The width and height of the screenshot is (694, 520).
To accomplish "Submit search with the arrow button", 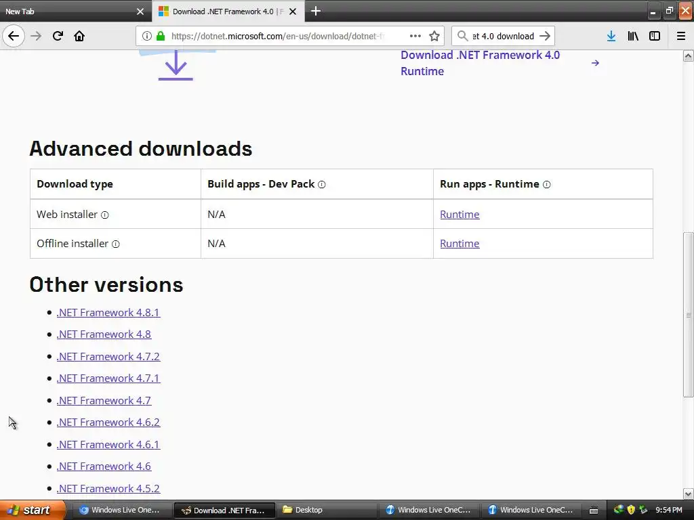I will [x=545, y=36].
